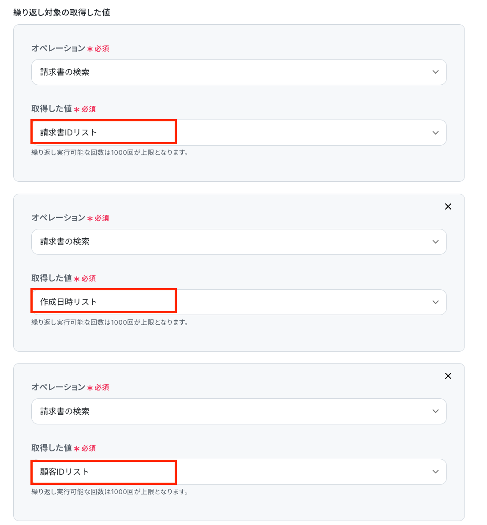Click the 1000回 limit note under 顧客IDリスト
The image size is (487, 525).
click(x=110, y=491)
